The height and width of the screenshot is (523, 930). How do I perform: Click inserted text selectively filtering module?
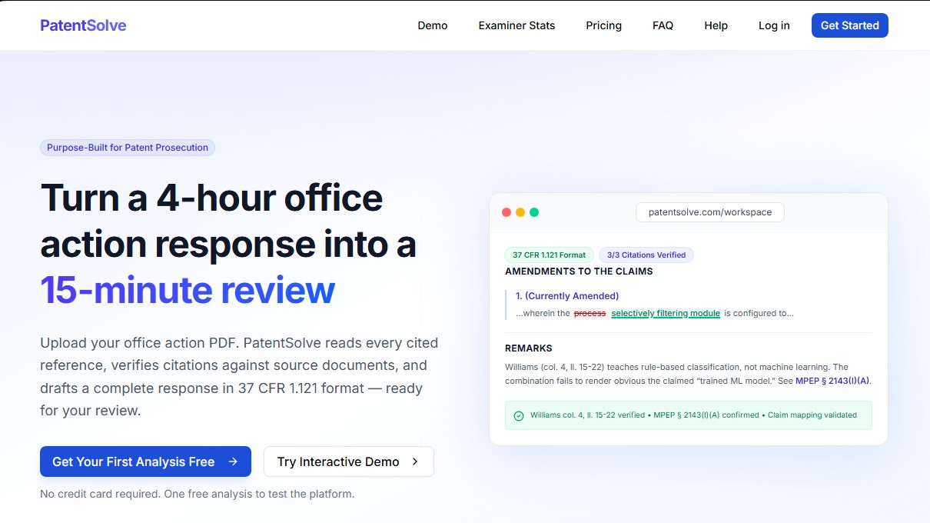(666, 313)
